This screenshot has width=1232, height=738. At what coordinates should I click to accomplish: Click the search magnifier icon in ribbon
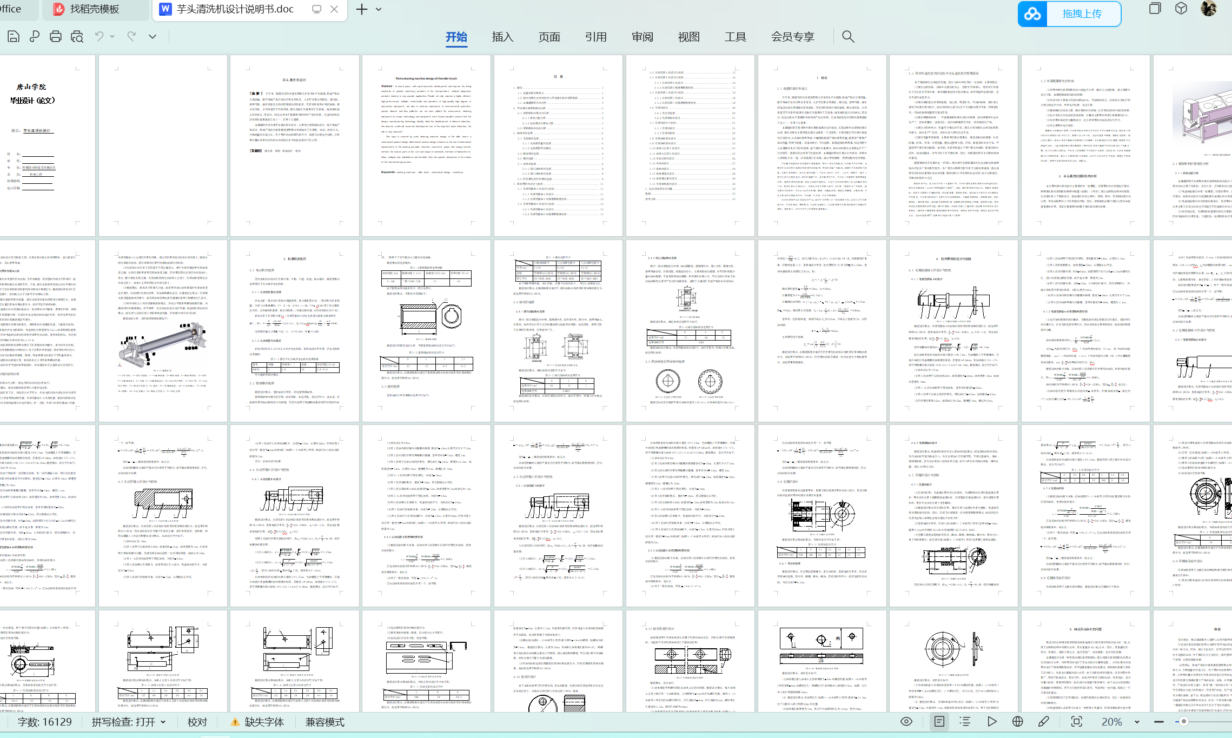click(x=848, y=37)
